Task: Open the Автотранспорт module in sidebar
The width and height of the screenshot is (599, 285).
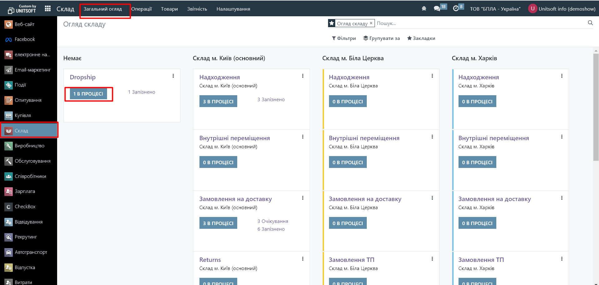Action: [x=31, y=252]
